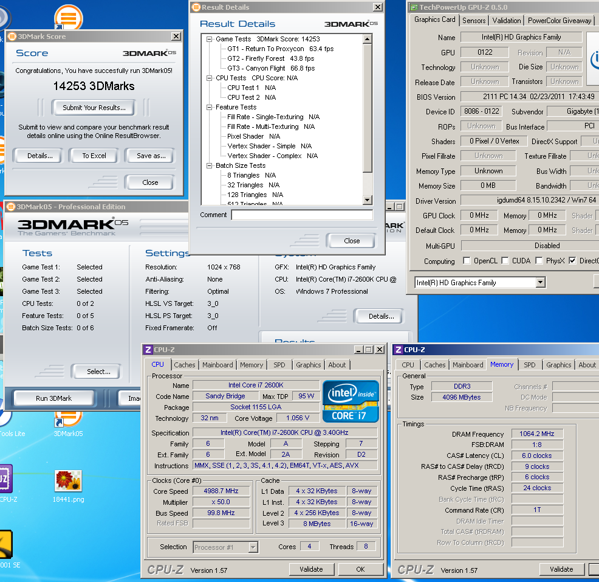599x582 pixels.
Task: Collapse the CPU Tests tree node
Action: tap(209, 78)
